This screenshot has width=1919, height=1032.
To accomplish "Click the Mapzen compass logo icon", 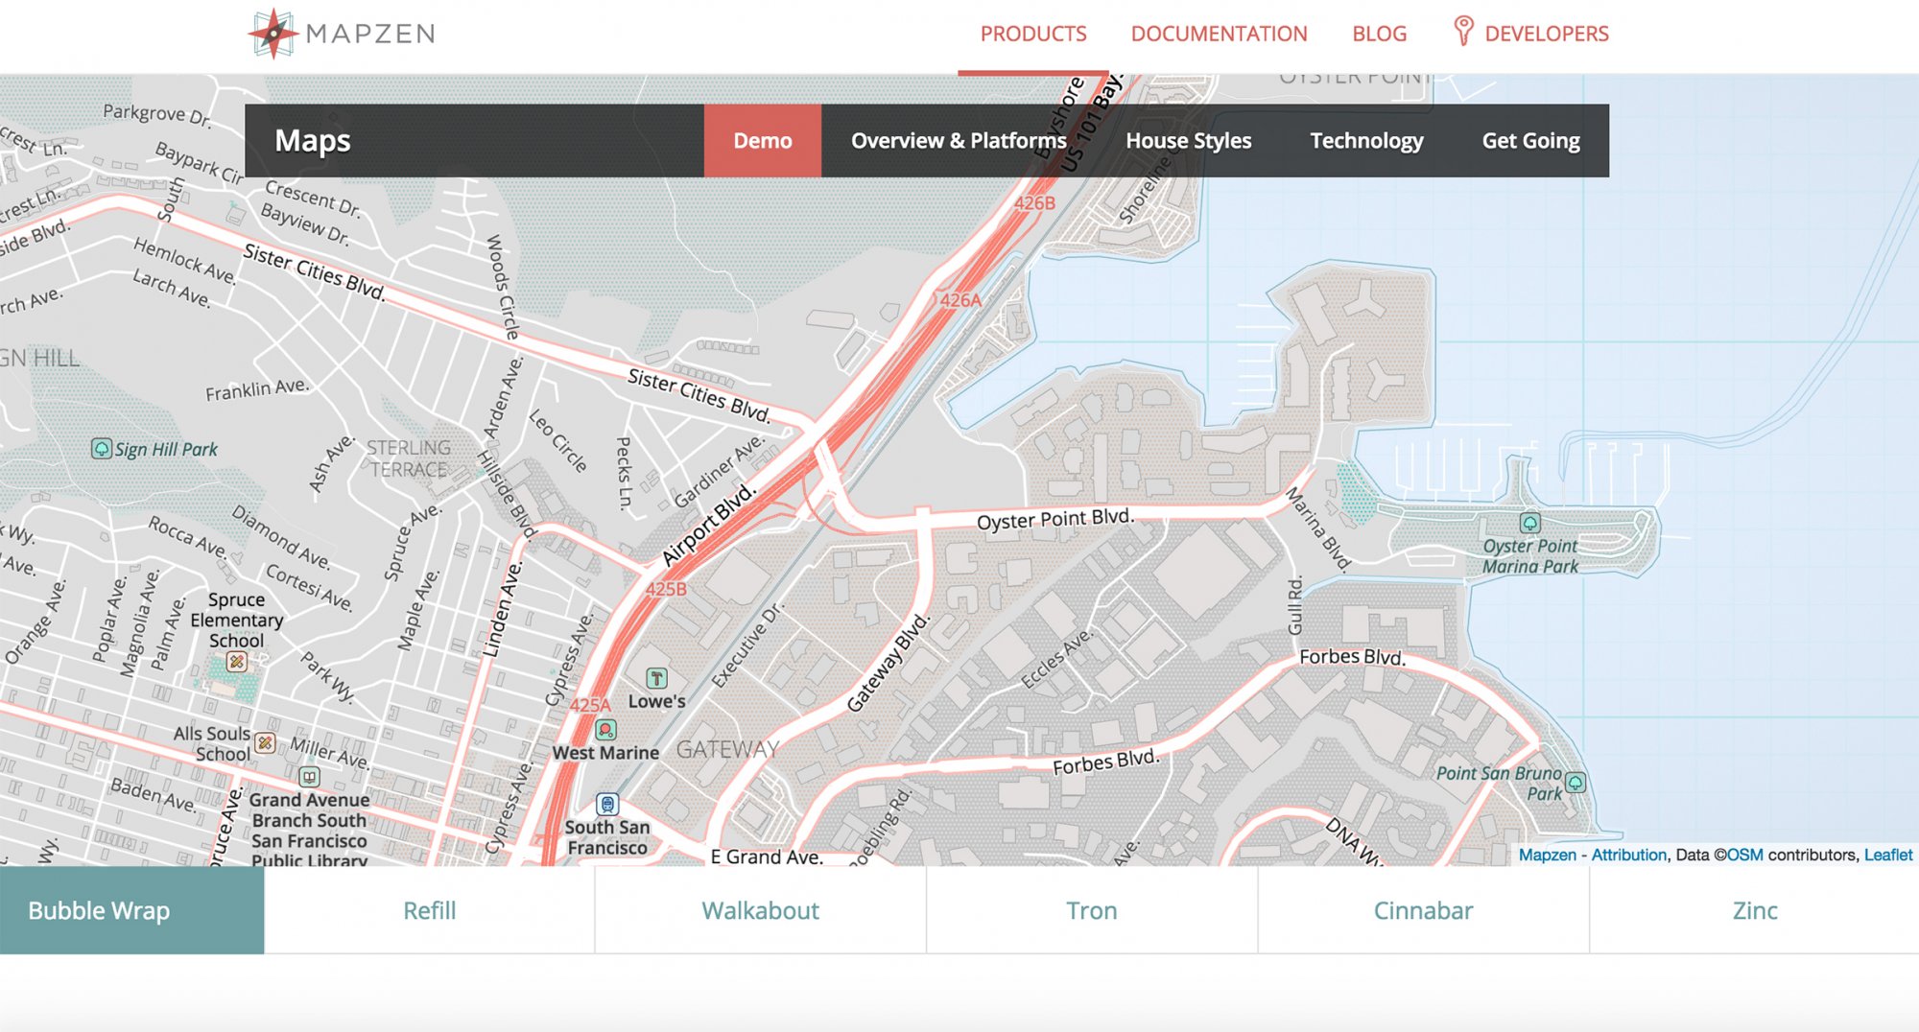I will coord(273,34).
